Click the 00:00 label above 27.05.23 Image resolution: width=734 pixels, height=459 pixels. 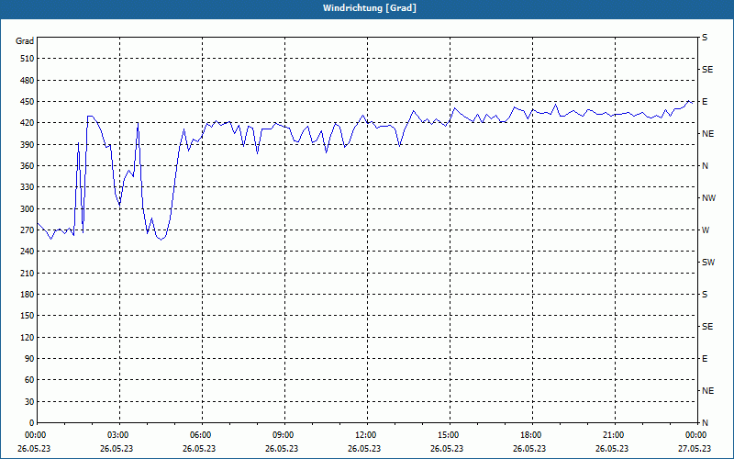[696, 435]
